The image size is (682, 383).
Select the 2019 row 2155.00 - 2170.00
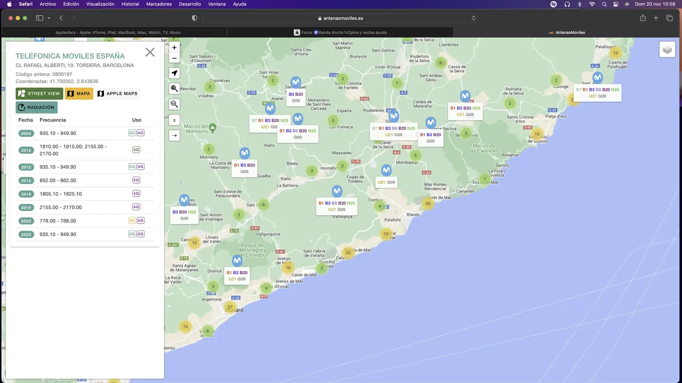85,207
